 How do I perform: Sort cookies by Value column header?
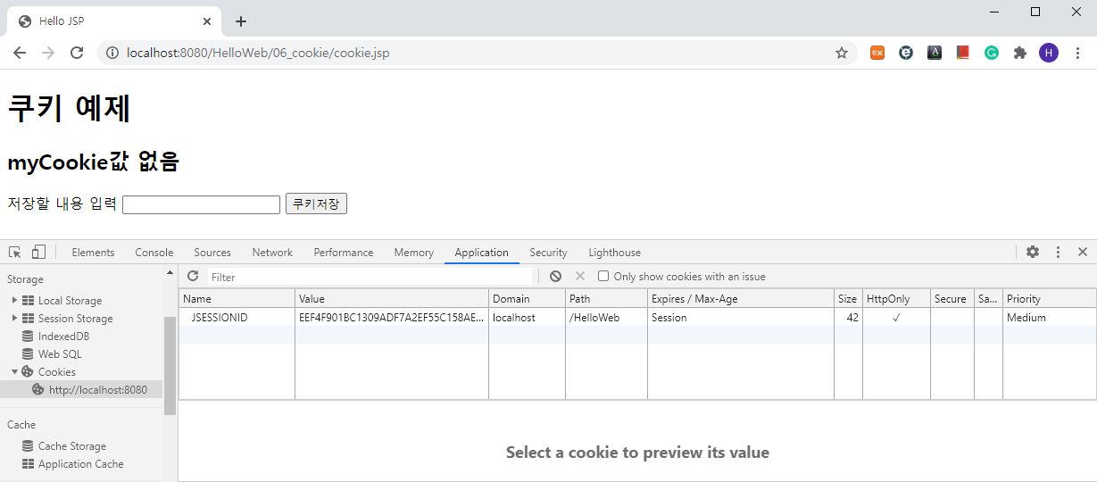pyautogui.click(x=392, y=299)
